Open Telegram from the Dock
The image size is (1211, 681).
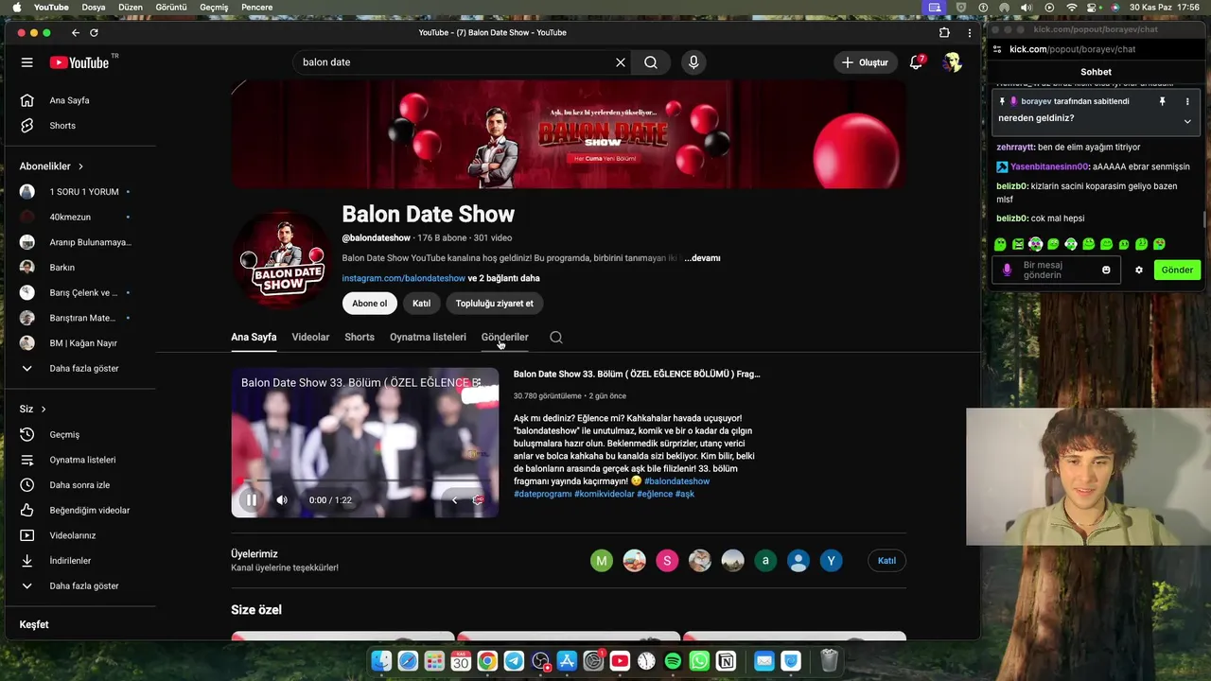[x=514, y=661]
